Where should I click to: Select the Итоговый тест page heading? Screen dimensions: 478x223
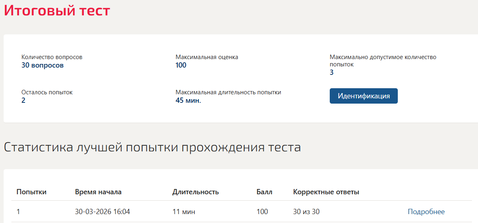click(57, 11)
